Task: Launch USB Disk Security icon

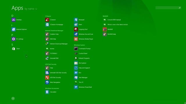Action: click(x=47, y=77)
